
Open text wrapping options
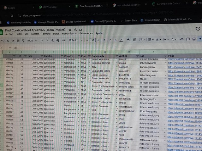pos(166,40)
